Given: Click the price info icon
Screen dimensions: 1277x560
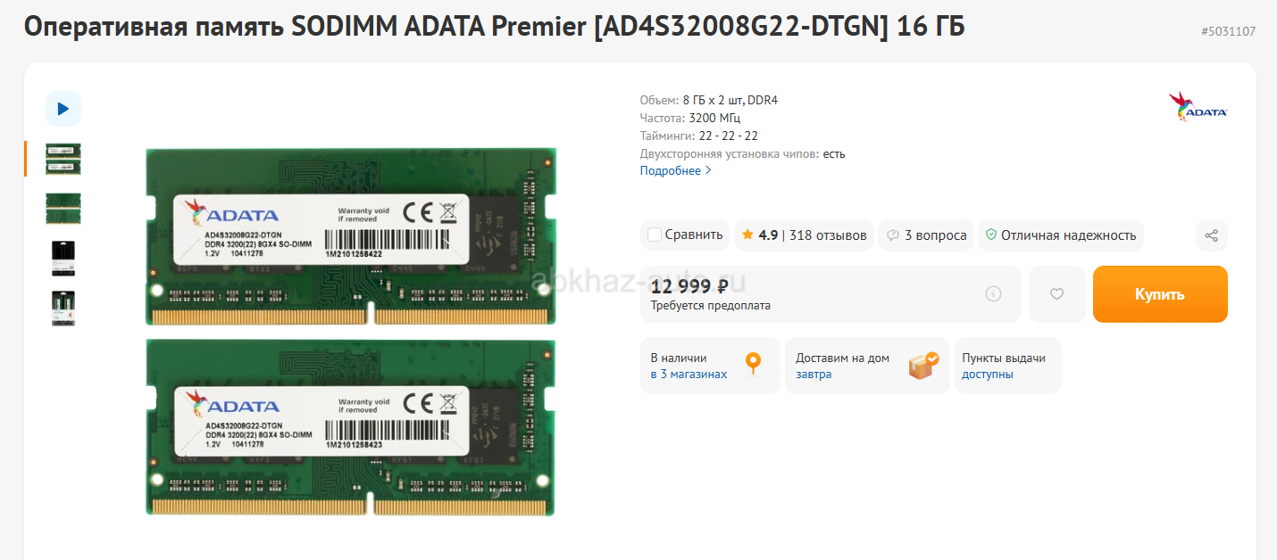Looking at the screenshot, I should point(993,293).
